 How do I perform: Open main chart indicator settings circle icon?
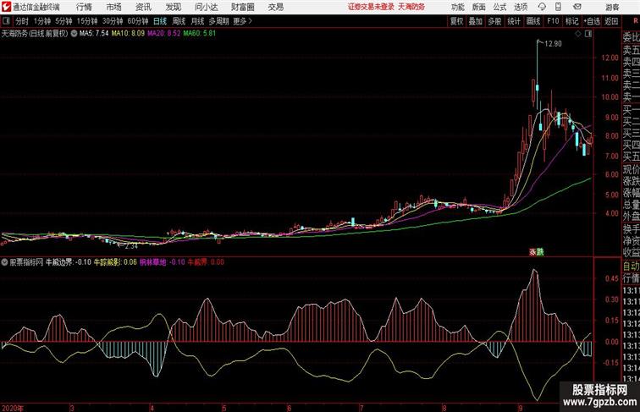(x=74, y=34)
